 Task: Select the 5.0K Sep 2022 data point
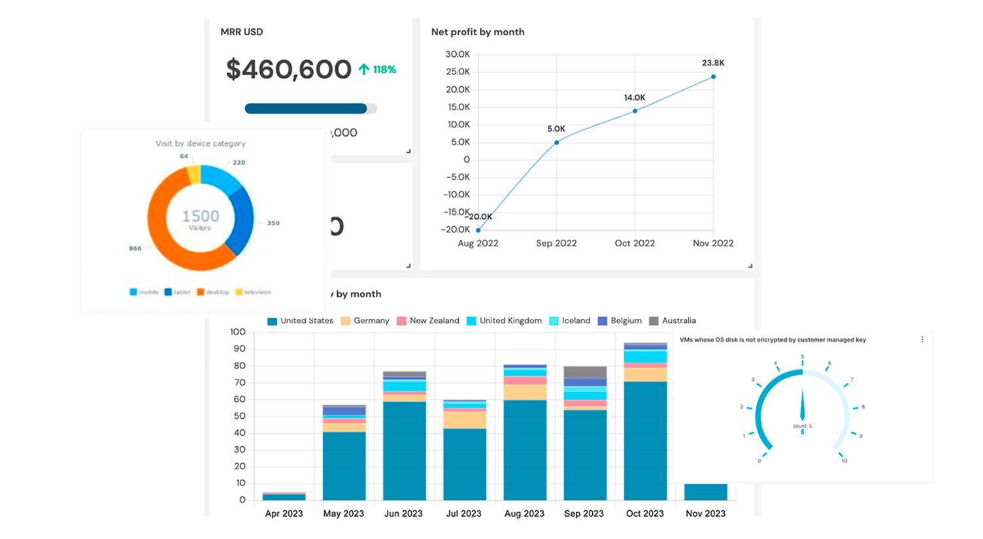tap(557, 142)
